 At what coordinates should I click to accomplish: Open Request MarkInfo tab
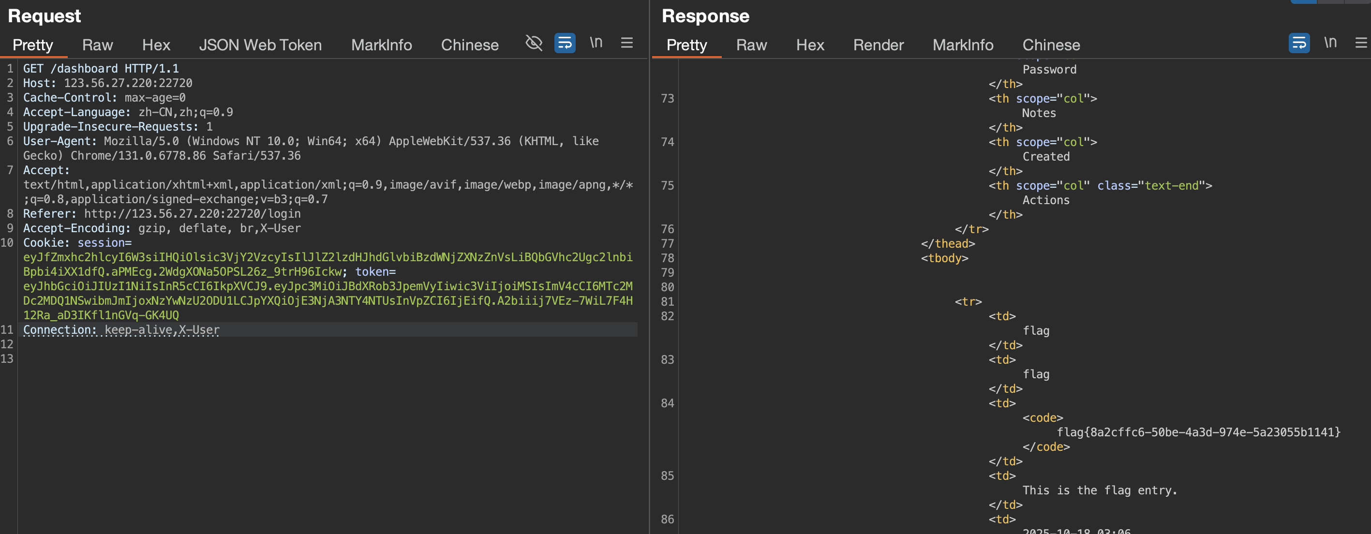coord(381,45)
